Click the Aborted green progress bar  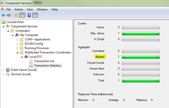(x=141, y=57)
